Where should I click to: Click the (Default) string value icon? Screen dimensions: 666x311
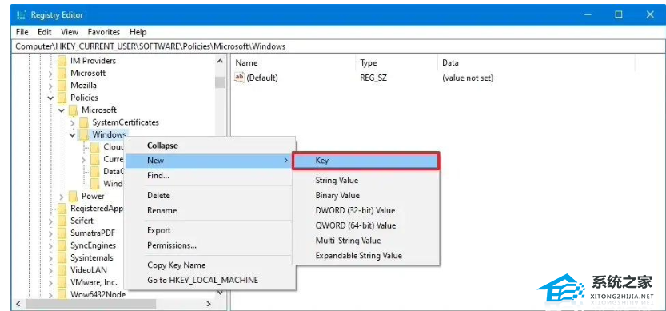click(240, 78)
